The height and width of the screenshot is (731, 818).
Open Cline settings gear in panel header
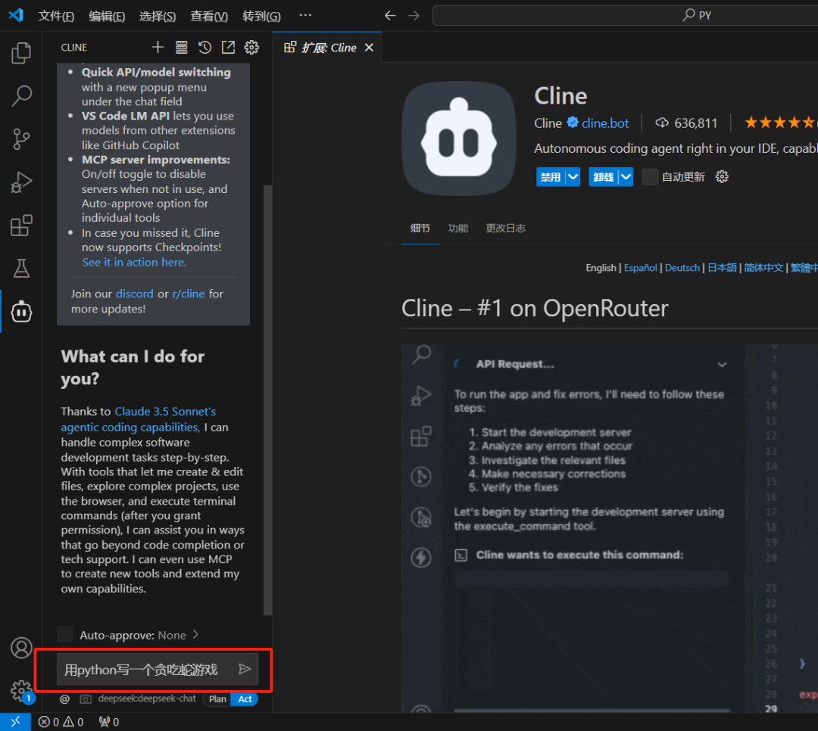pyautogui.click(x=251, y=48)
